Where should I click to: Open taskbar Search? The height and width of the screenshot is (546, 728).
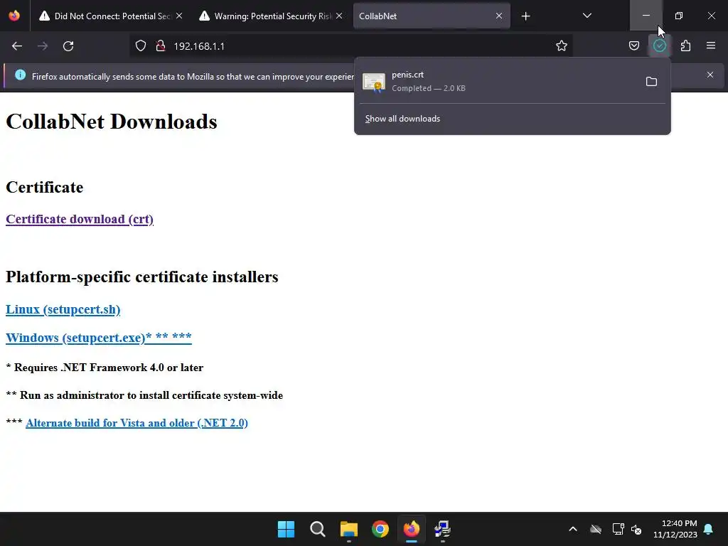[318, 529]
